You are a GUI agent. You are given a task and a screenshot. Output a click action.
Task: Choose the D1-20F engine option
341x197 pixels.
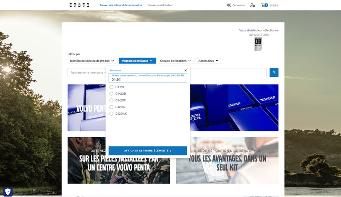[112, 100]
